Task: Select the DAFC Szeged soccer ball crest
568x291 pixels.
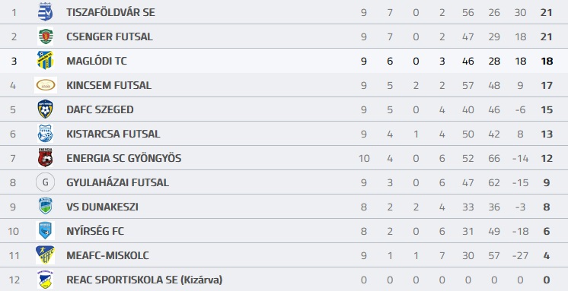Action: [45, 109]
